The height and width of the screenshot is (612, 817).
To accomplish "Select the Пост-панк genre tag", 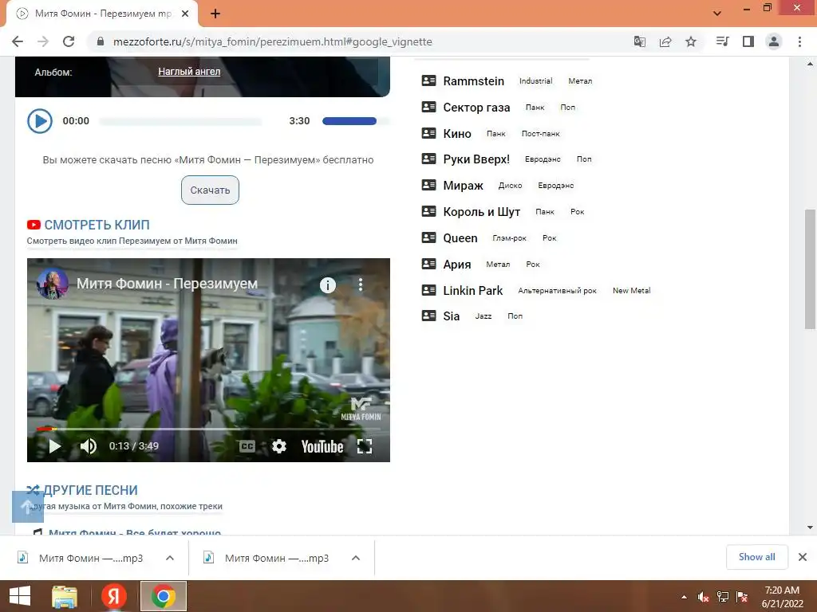I will click(540, 134).
